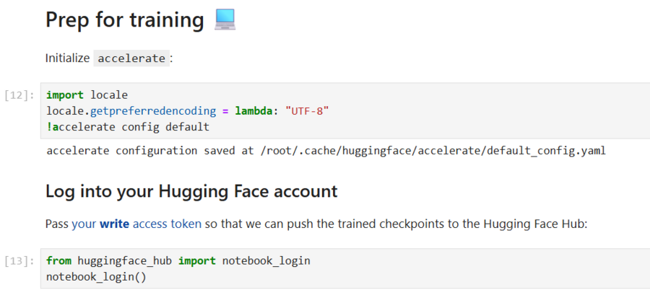This screenshot has width=650, height=290.
Task: Click the 'Prep for training' heading text
Action: [124, 19]
